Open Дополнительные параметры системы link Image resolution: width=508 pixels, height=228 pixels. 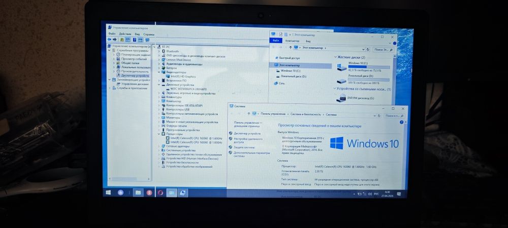(251, 154)
